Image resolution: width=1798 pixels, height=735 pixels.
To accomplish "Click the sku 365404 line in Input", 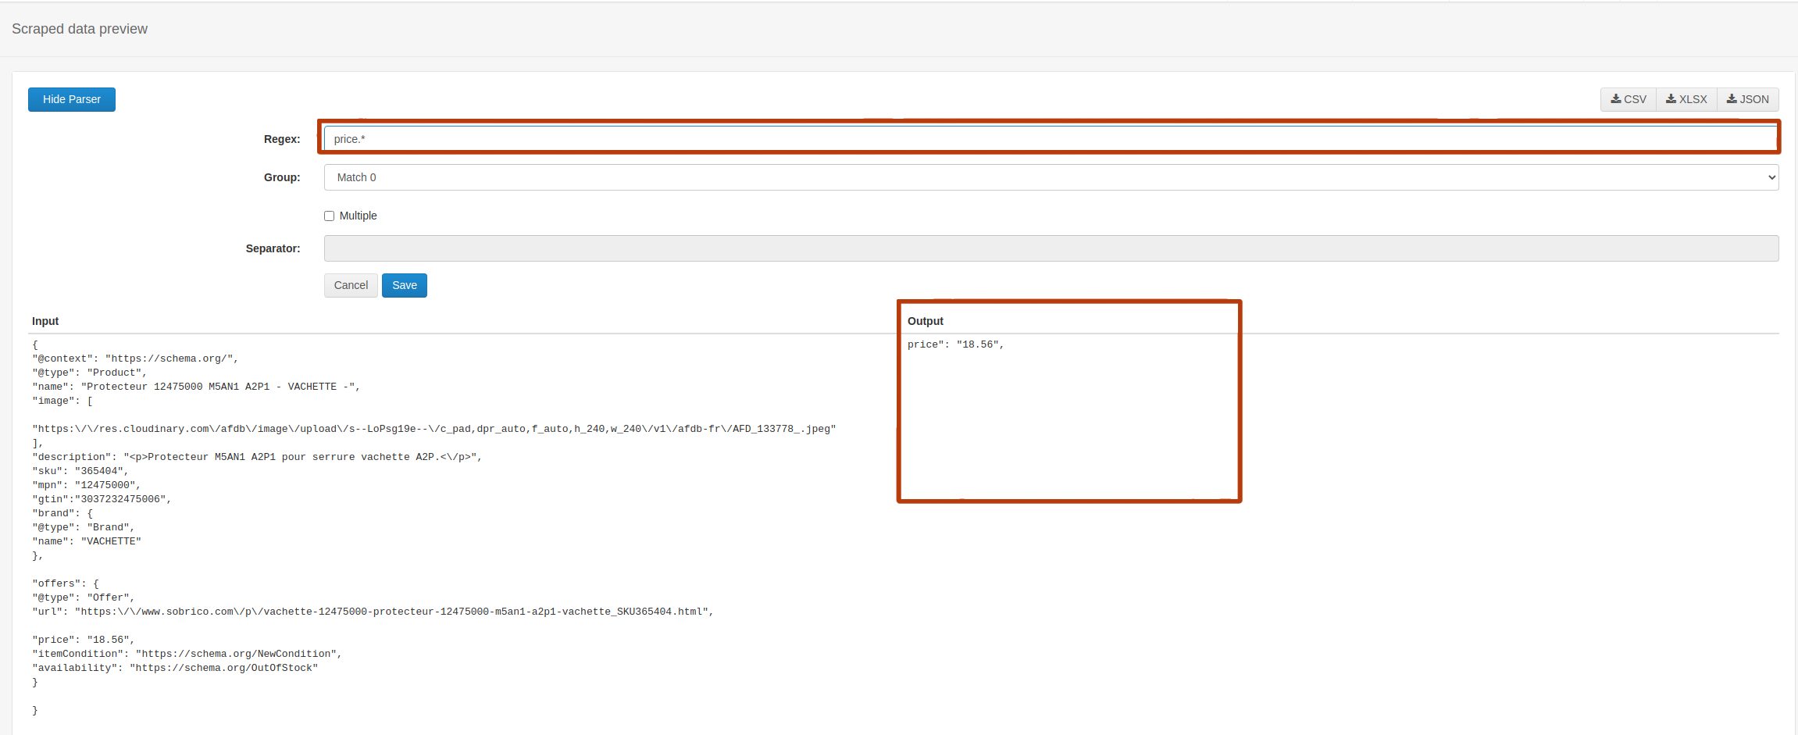I will [80, 471].
